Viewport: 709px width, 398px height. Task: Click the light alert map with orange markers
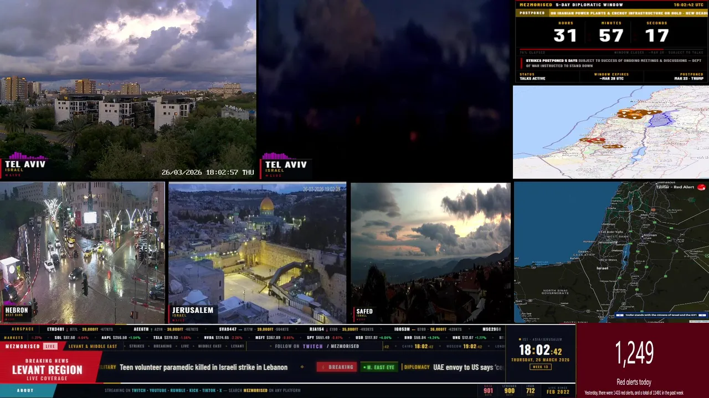611,132
